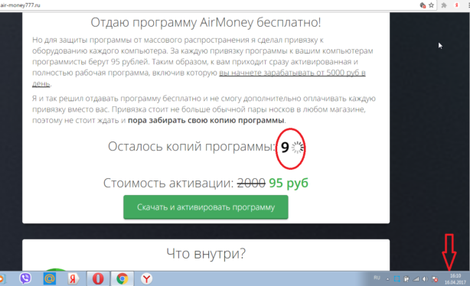Launch Mail.ru Agent from the taskbar
Image resolution: width=470 pixels, height=286 pixels.
(50, 278)
